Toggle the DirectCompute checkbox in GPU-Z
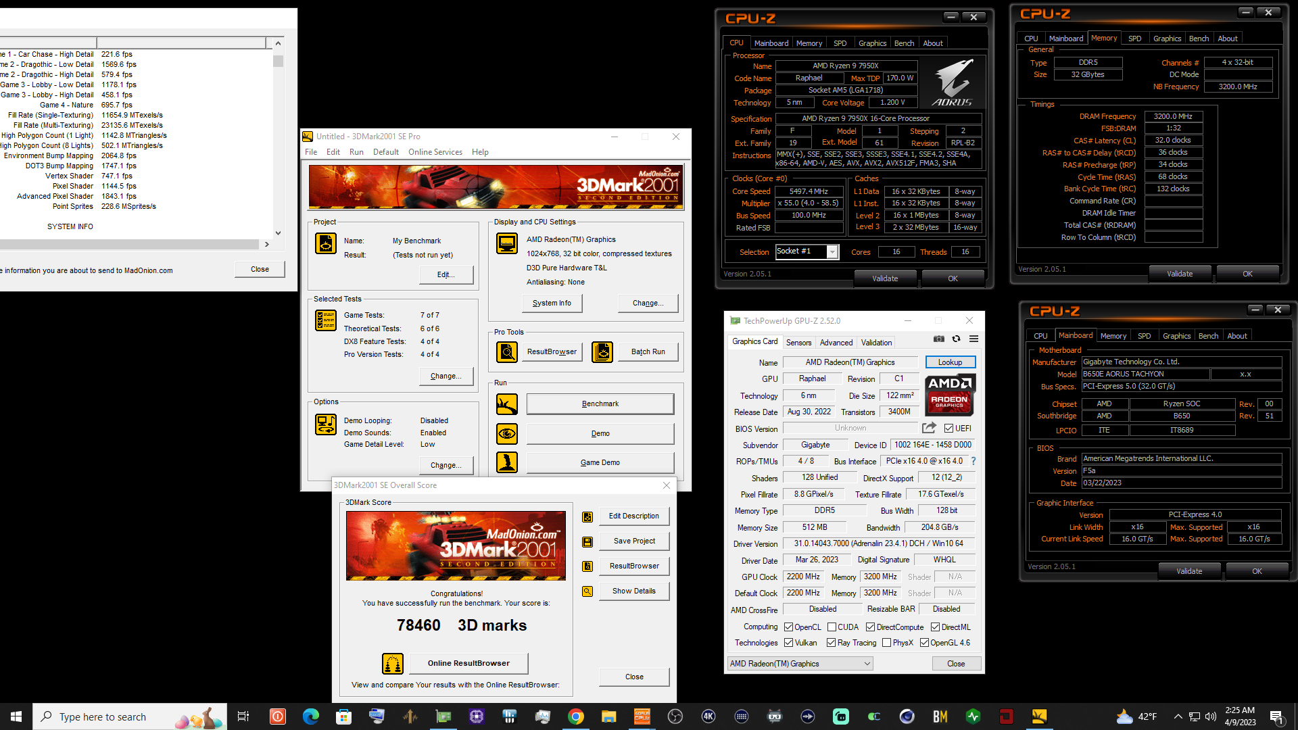The height and width of the screenshot is (730, 1298). pyautogui.click(x=871, y=627)
